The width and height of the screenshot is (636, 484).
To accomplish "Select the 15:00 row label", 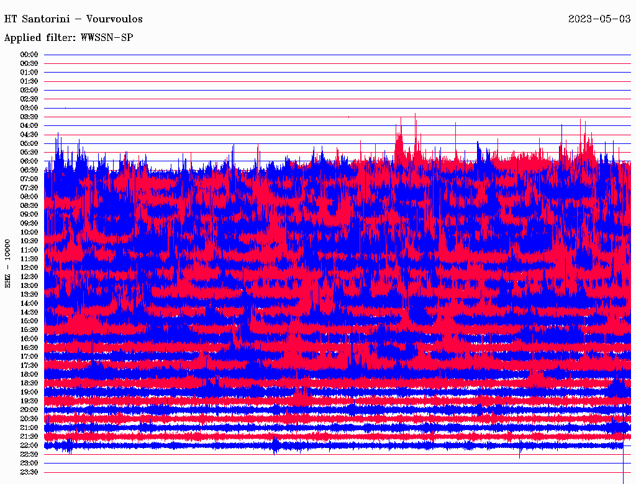I will pos(29,321).
